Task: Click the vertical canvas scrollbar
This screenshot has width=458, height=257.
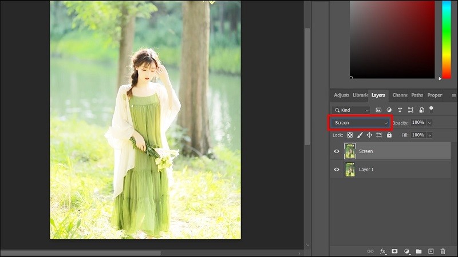Action: tap(307, 86)
